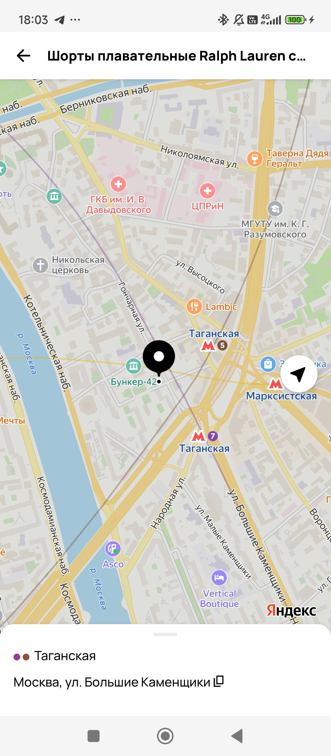Tap the Vertical Boutique hotel icon
331x756 pixels.
[219, 578]
